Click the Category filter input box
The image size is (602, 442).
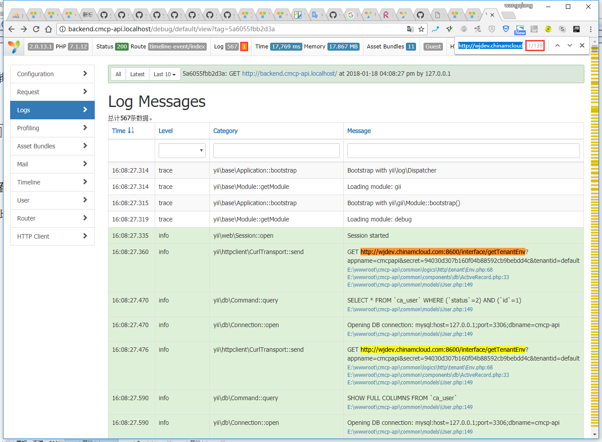(276, 151)
